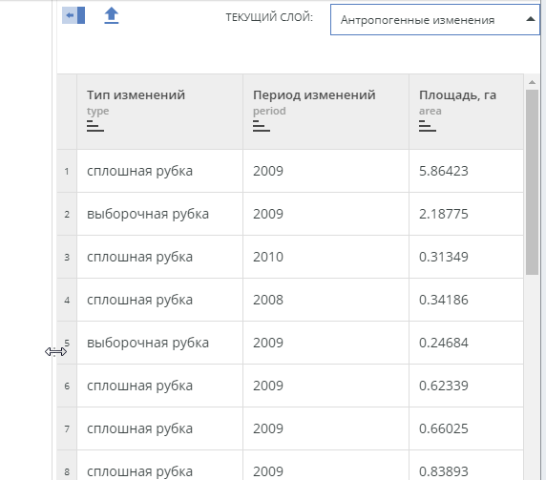Click 'сплошная рубка' in row 4
This screenshot has width=546, height=480.
pos(139,300)
